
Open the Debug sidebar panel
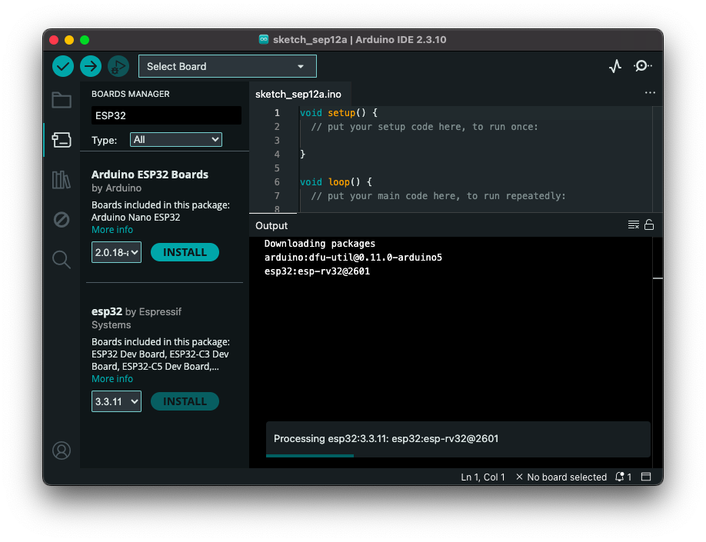coord(62,220)
